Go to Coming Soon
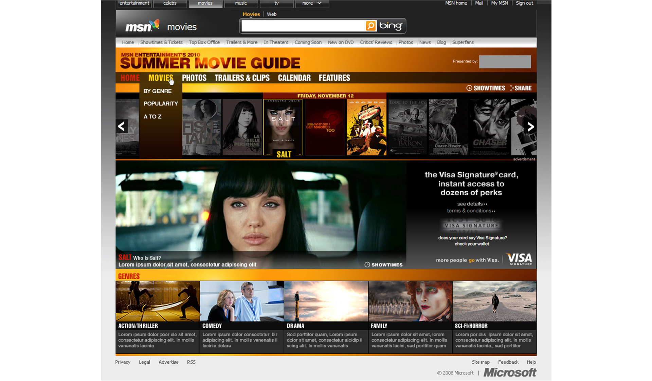The image size is (652, 381). coord(308,42)
